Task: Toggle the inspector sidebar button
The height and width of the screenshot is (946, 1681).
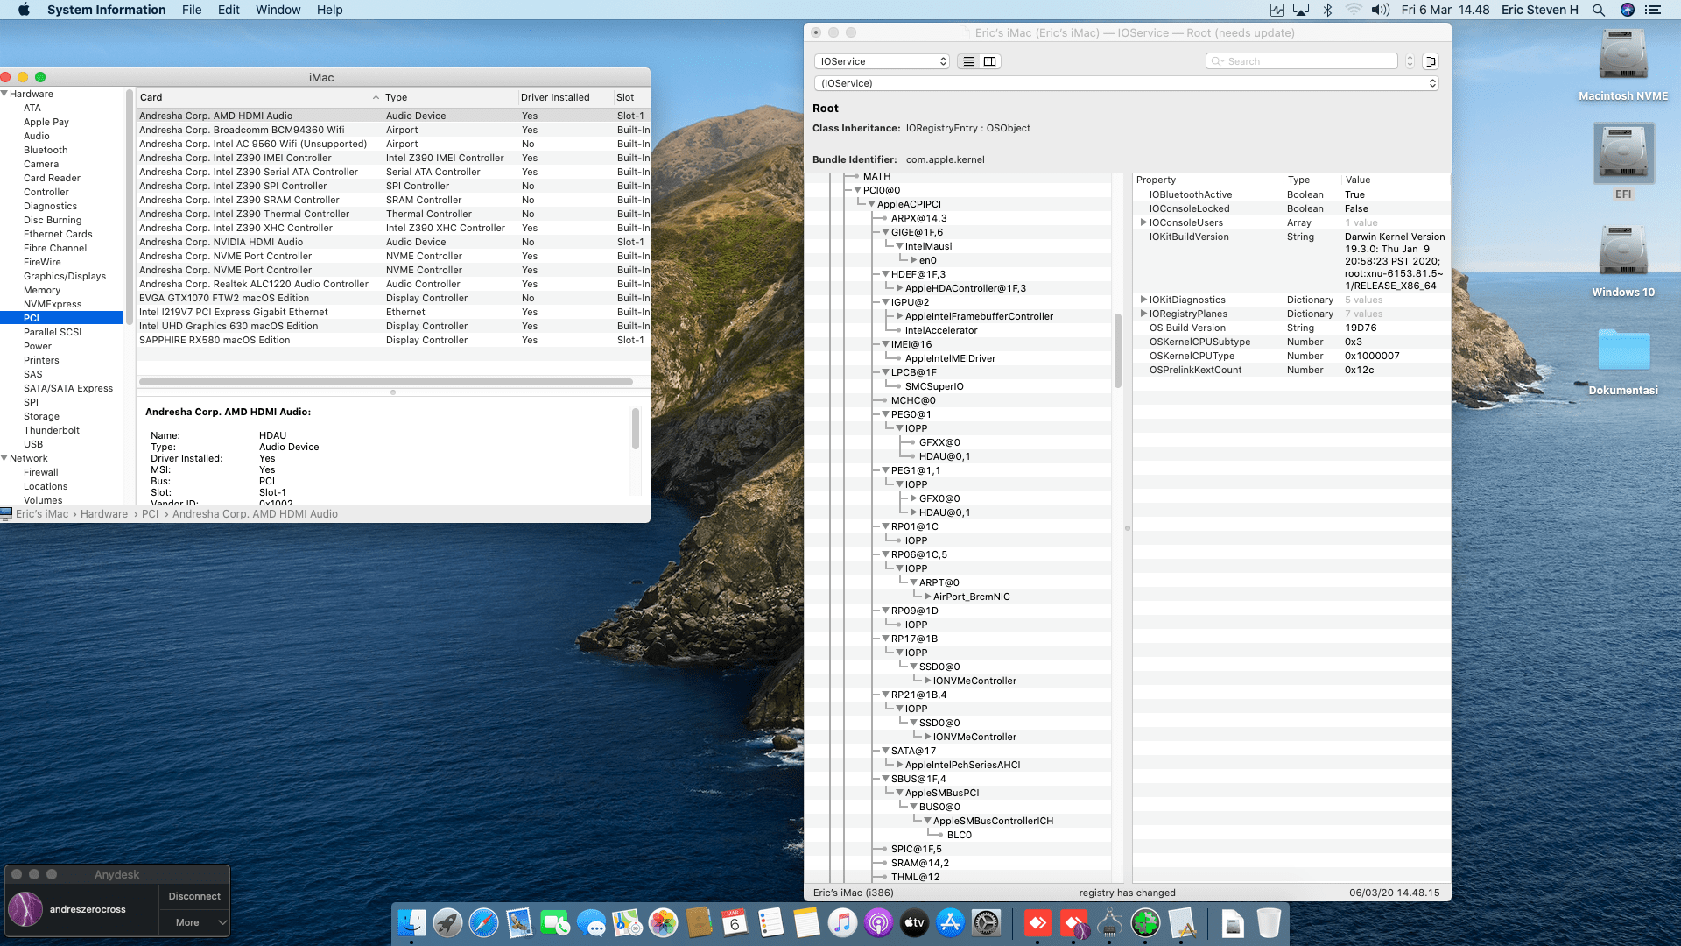Action: click(1431, 61)
